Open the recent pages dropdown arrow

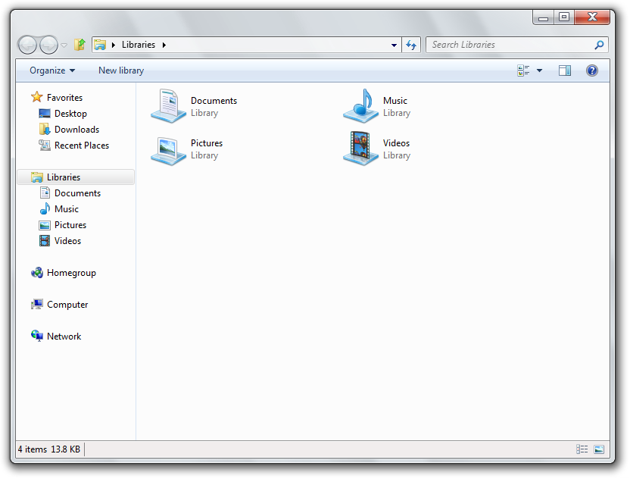(64, 45)
